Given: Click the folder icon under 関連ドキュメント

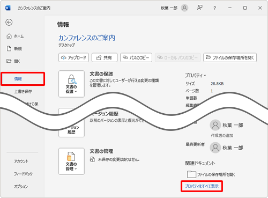Looking at the screenshot, I should point(191,174).
